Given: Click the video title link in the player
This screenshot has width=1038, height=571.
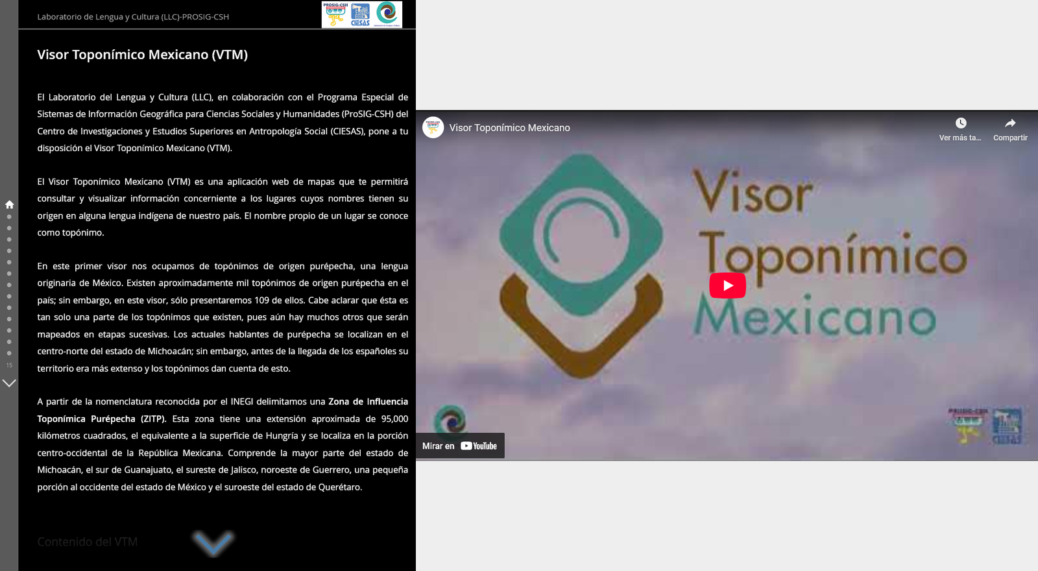Looking at the screenshot, I should click(509, 128).
